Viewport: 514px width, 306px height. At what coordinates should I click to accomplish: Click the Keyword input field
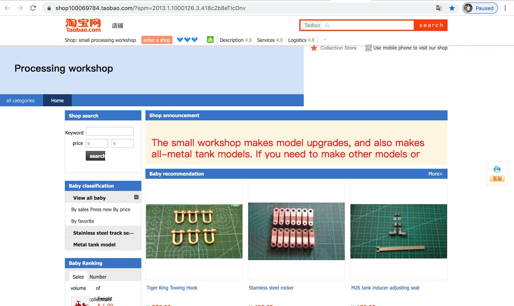[110, 131]
